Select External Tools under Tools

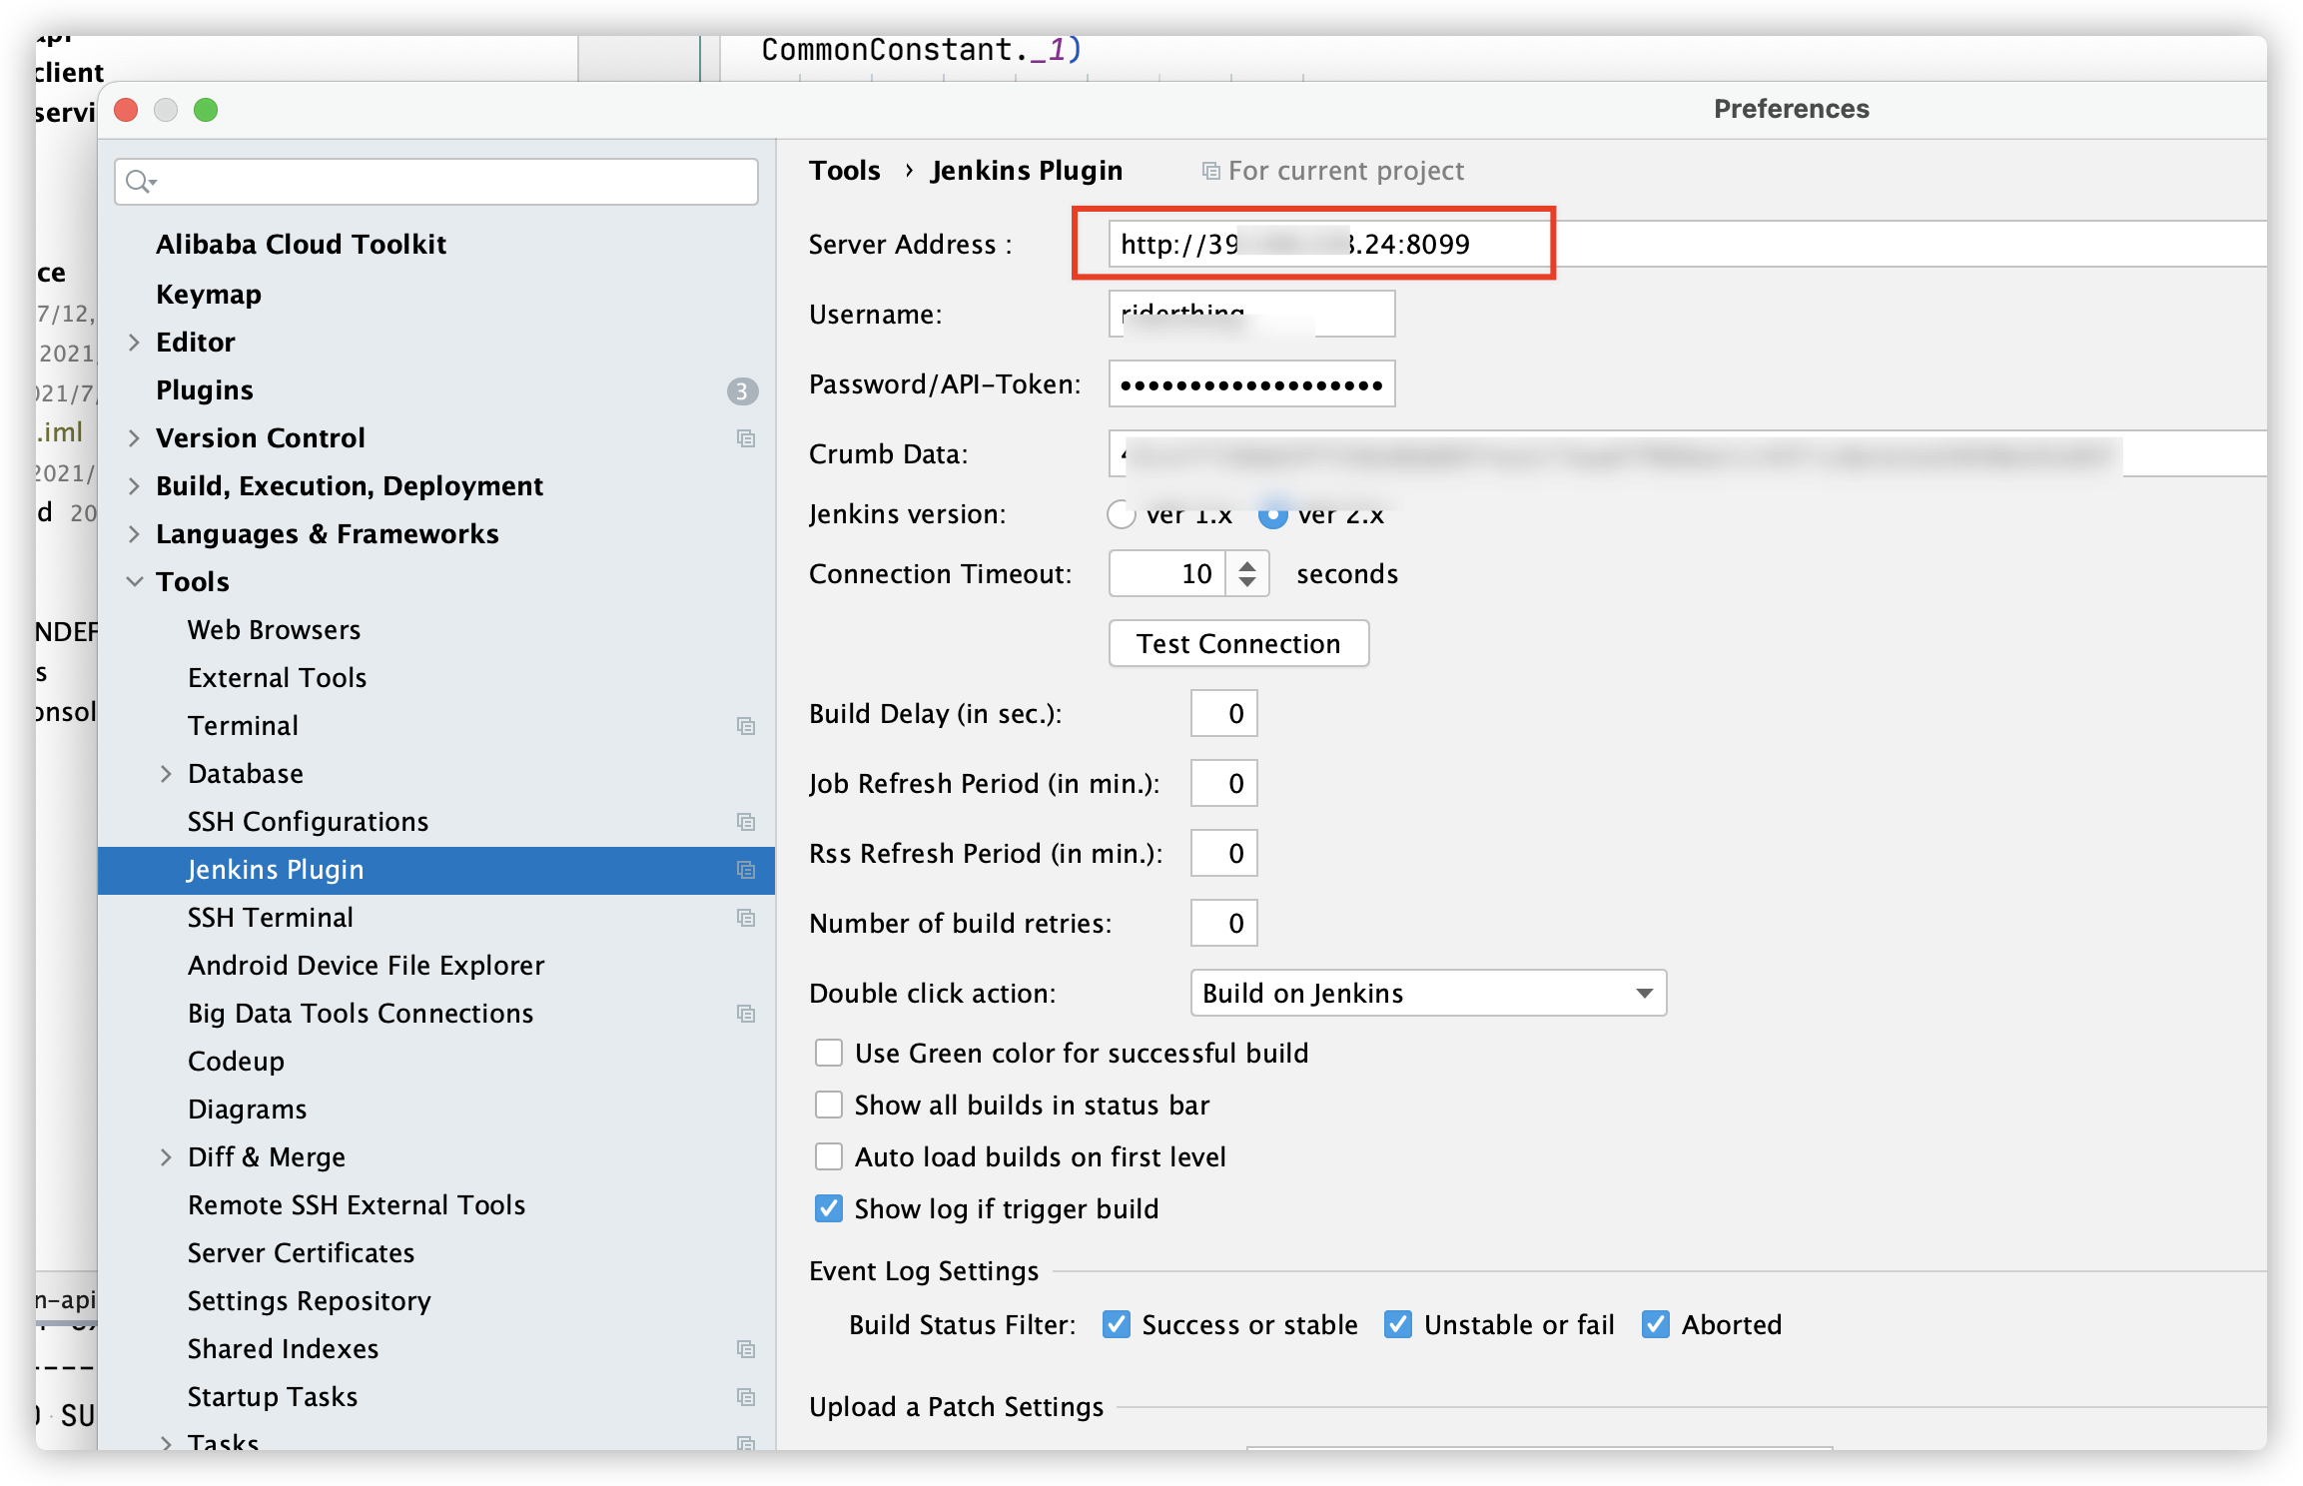pos(277,678)
